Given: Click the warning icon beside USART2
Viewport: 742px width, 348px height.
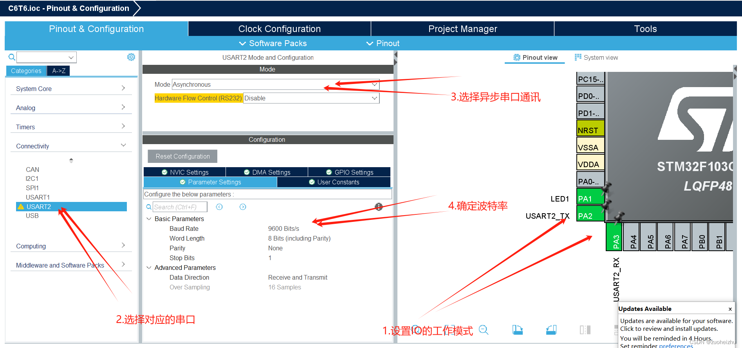Looking at the screenshot, I should (x=21, y=207).
